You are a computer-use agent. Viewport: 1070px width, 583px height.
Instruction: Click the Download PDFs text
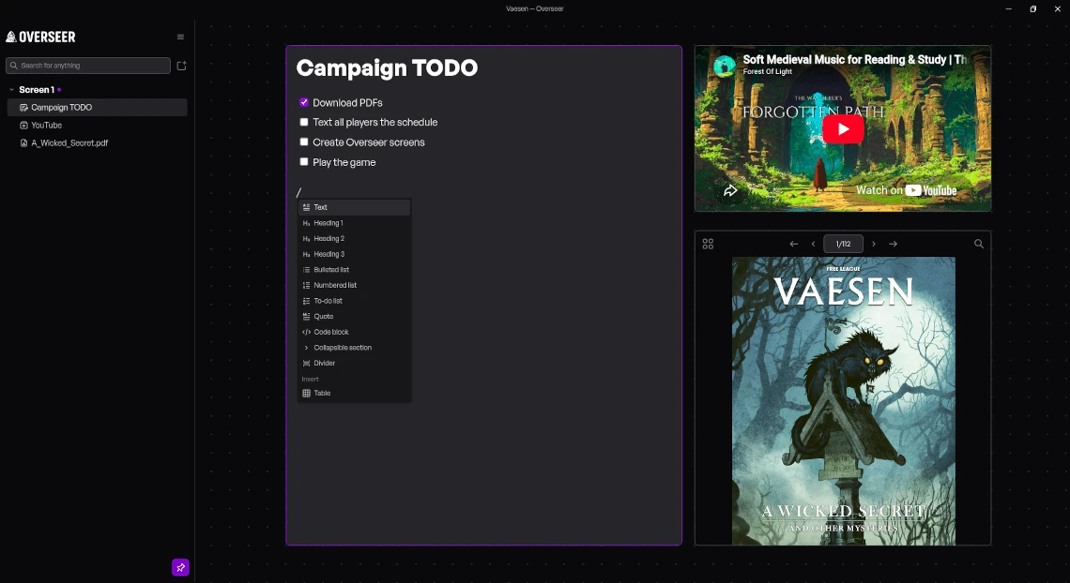click(x=347, y=103)
